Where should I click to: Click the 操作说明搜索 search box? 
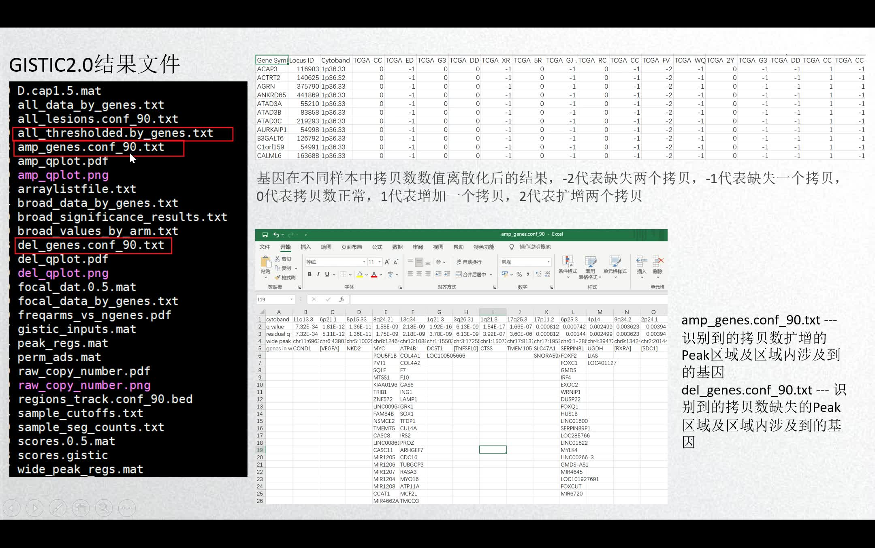click(x=531, y=247)
